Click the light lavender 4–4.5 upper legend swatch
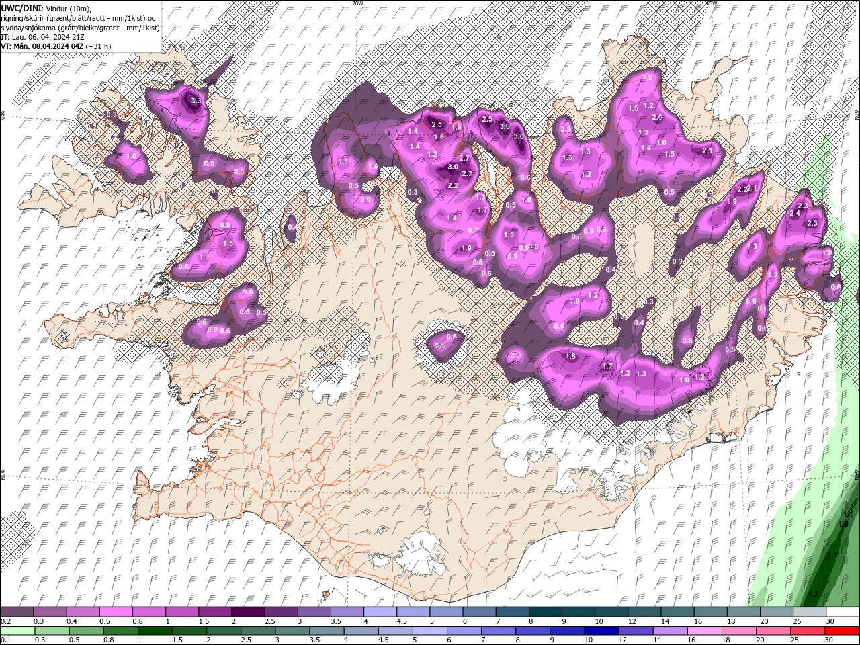This screenshot has height=645, width=860. pyautogui.click(x=380, y=612)
